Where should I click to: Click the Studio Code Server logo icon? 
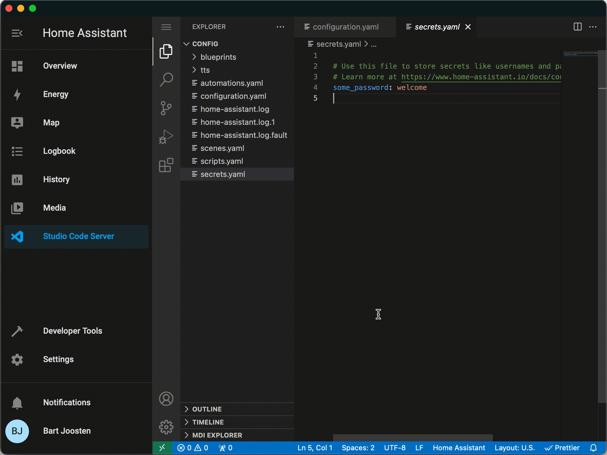click(x=17, y=236)
